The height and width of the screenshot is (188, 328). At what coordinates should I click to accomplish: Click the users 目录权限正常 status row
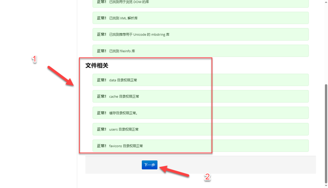[200, 129]
